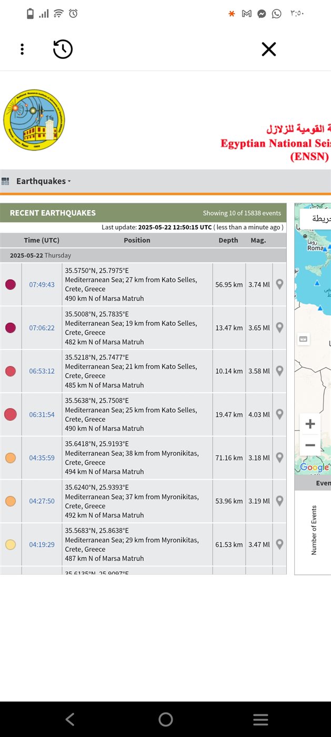
Task: Zoom out on the map
Action: tap(310, 445)
